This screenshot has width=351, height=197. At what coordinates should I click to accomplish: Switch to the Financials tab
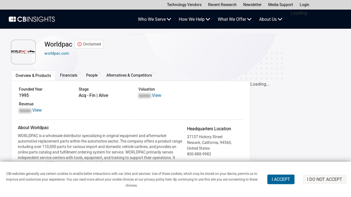(x=68, y=75)
